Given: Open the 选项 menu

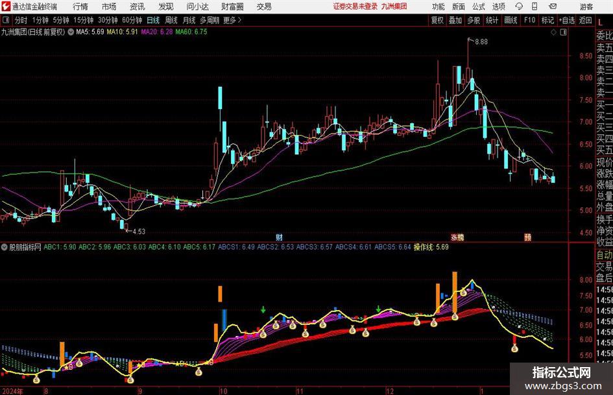Looking at the screenshot, I should pos(498,6).
